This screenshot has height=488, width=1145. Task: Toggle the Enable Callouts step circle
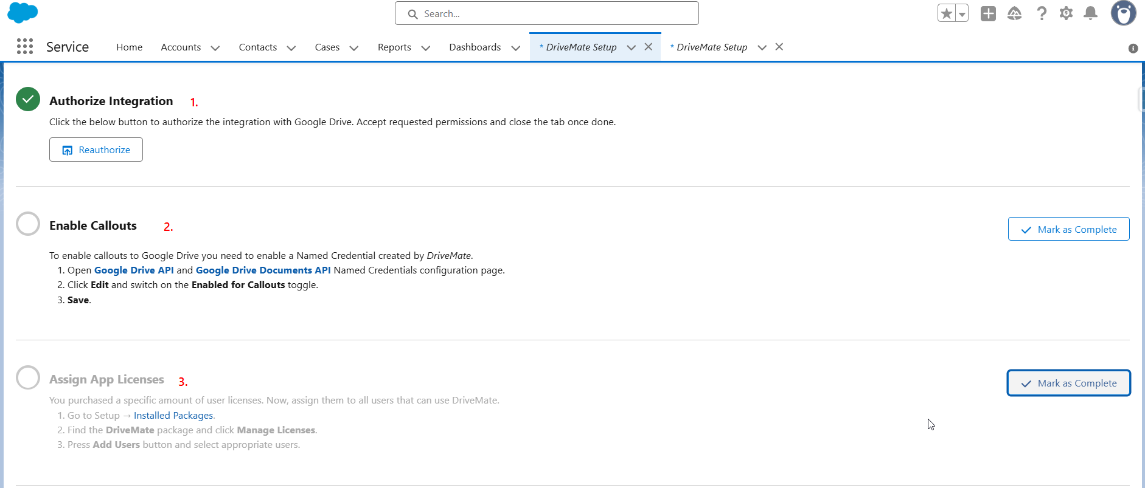tap(28, 224)
